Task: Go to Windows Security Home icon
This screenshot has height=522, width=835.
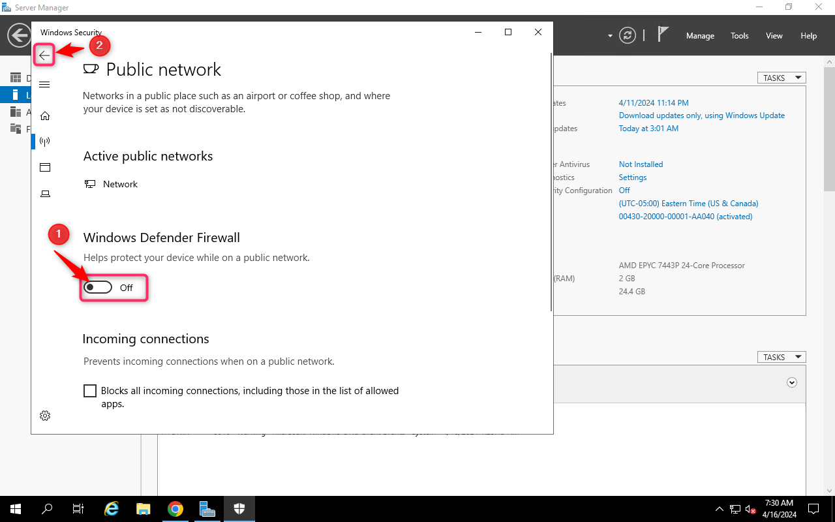Action: [44, 116]
